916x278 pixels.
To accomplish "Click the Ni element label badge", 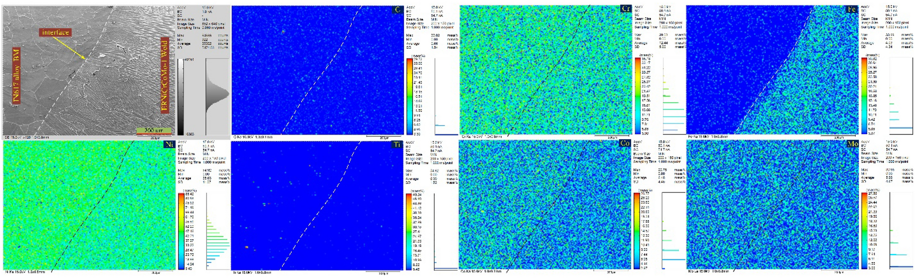I will (169, 144).
